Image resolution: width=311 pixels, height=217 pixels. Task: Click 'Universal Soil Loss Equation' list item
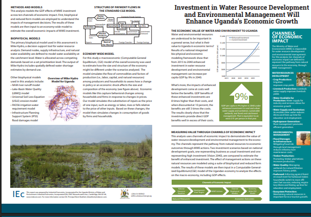(x=28, y=99)
